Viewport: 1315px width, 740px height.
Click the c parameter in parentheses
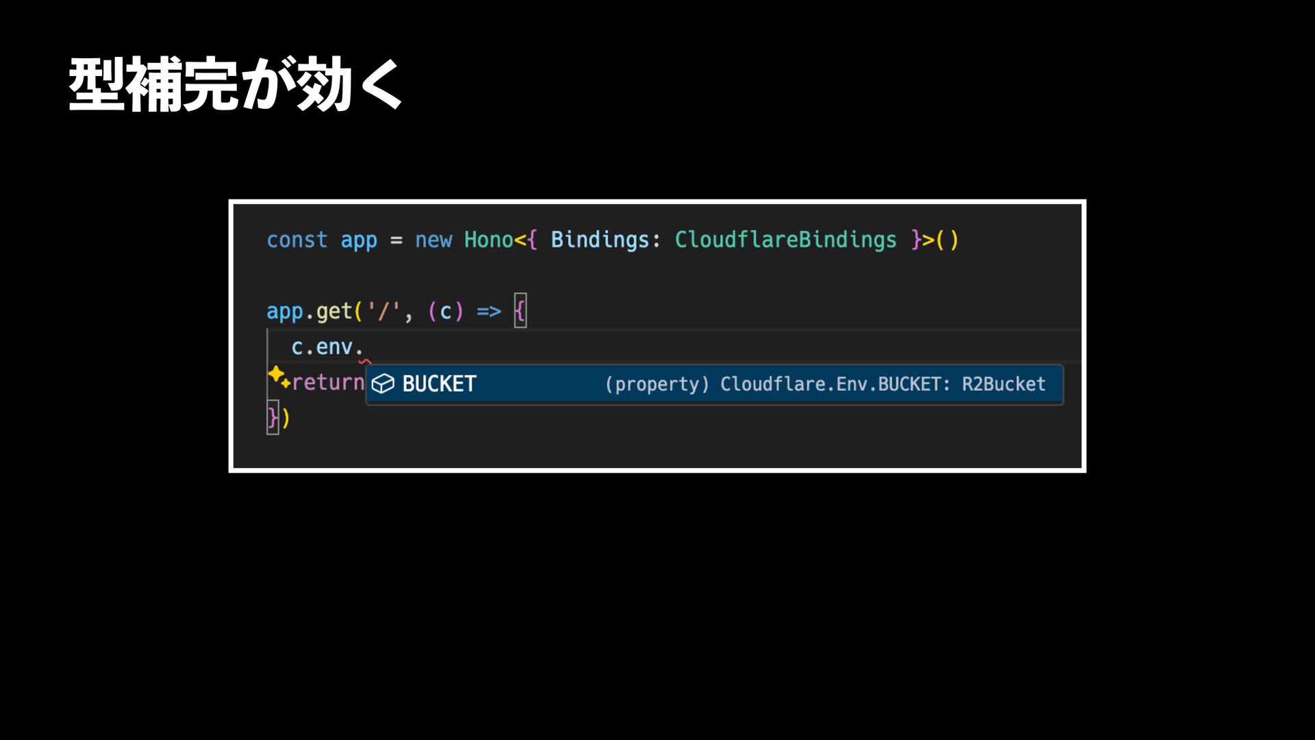tap(446, 312)
